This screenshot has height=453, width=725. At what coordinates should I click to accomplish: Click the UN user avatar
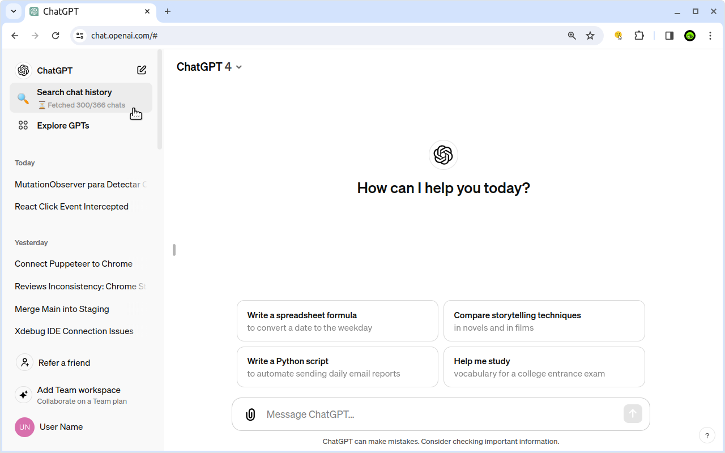pos(24,427)
